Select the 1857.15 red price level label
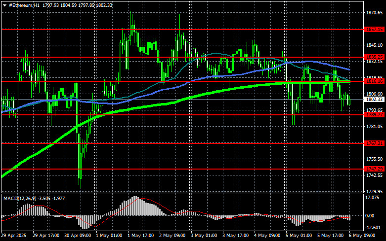The height and width of the screenshot is (241, 386). coord(374,29)
